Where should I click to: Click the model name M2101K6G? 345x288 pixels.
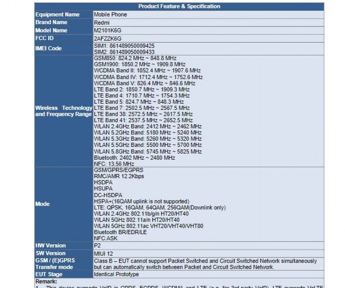[x=108, y=31]
